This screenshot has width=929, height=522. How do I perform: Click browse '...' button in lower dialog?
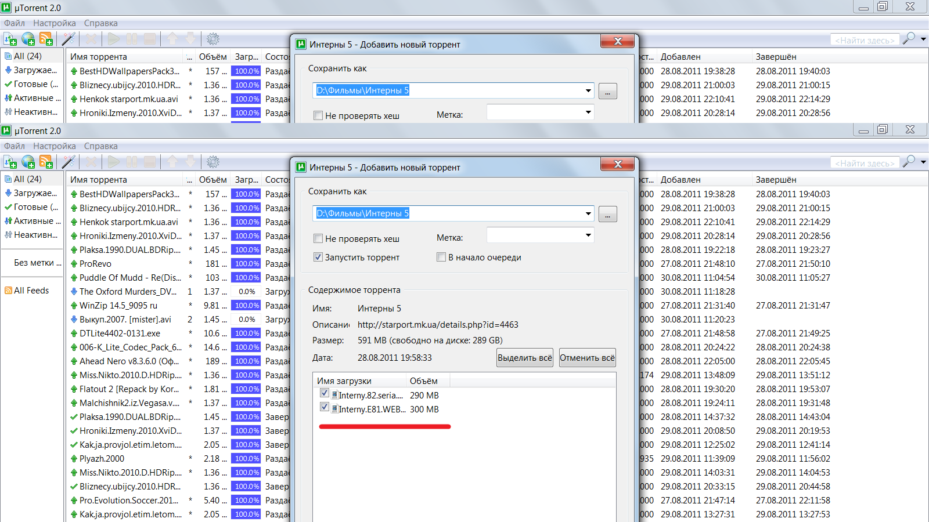coord(608,214)
